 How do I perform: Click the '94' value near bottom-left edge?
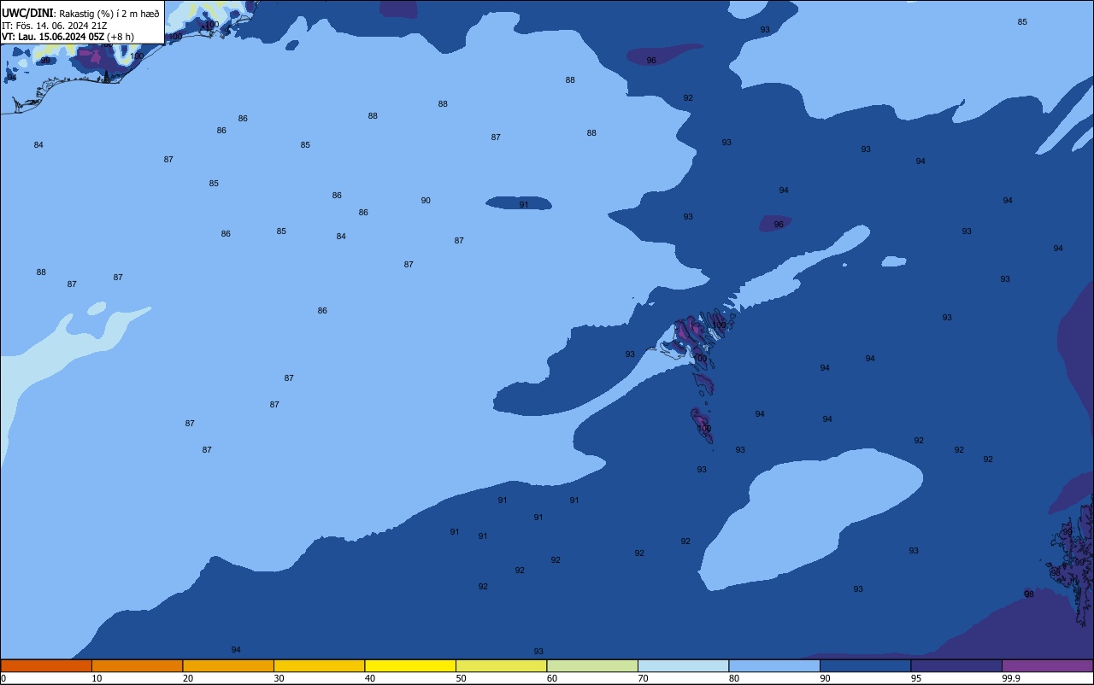[x=236, y=649]
